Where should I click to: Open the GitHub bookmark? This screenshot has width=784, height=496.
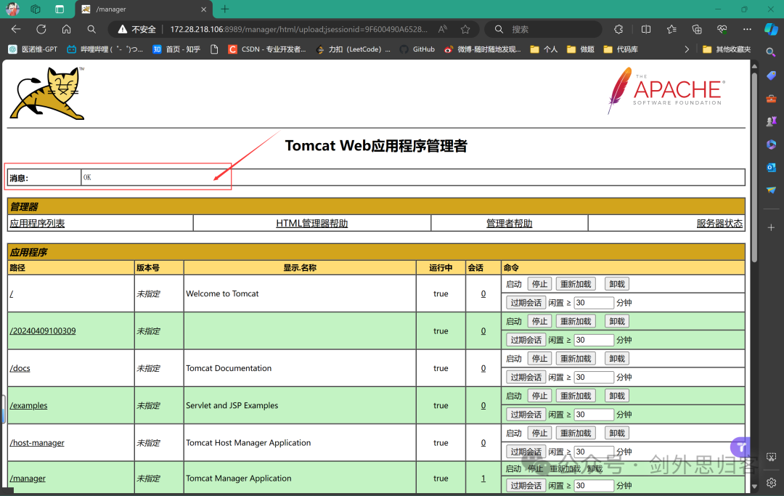(417, 49)
